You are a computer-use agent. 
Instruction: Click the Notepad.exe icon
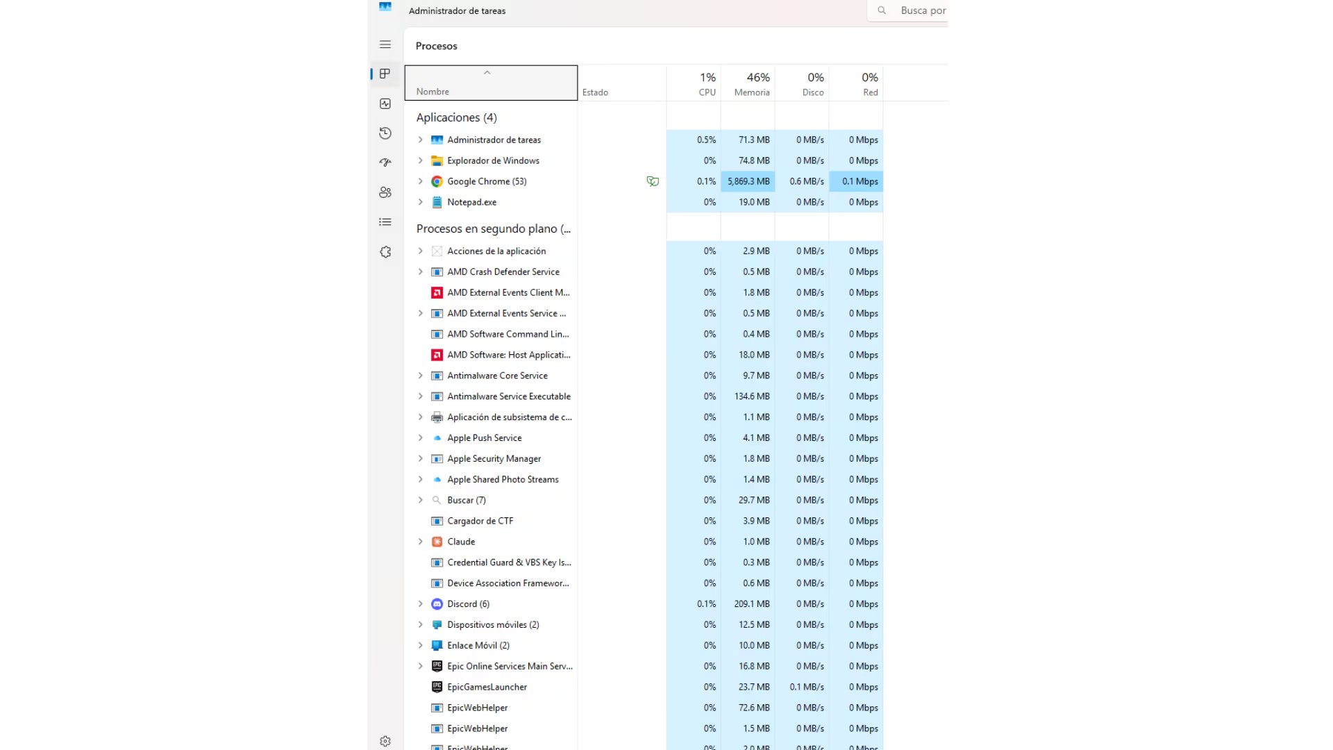click(437, 202)
